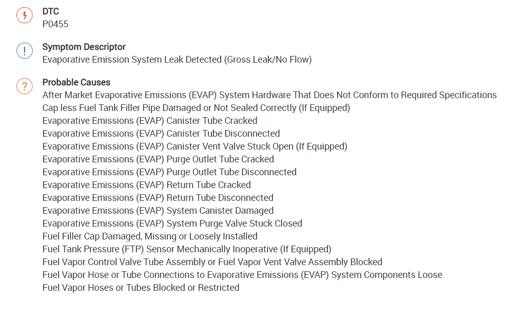
Task: Click the Symptom Descriptor heading
Action: [84, 47]
